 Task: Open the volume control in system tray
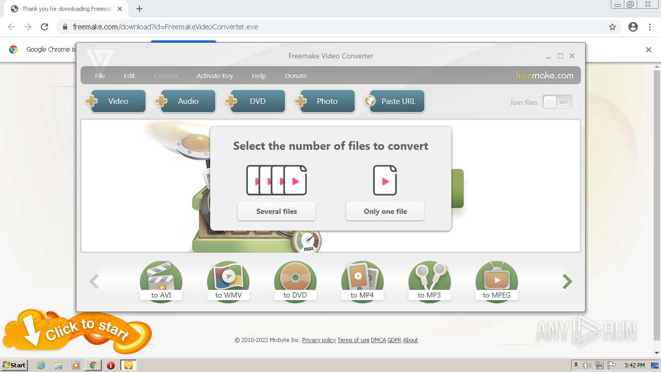pos(587,365)
